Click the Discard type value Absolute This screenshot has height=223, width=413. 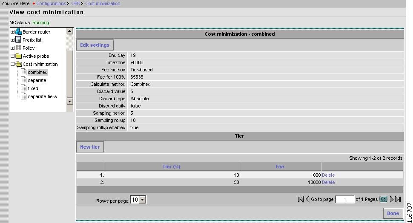[x=140, y=99]
